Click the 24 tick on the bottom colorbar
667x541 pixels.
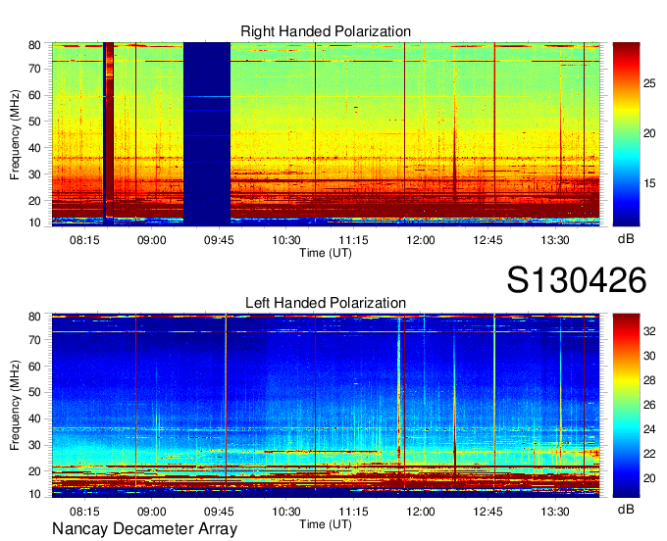point(649,429)
